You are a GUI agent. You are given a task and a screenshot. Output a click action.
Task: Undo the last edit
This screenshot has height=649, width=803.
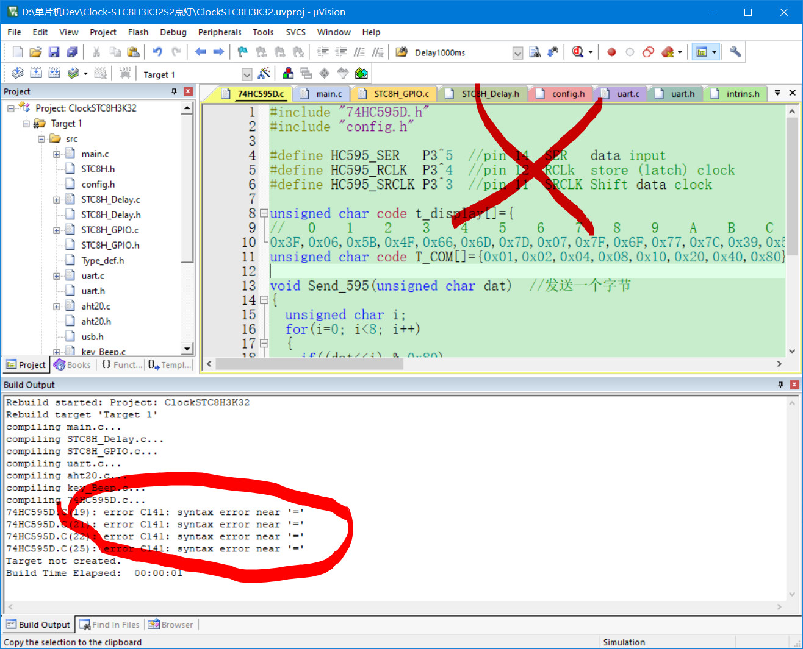click(157, 52)
